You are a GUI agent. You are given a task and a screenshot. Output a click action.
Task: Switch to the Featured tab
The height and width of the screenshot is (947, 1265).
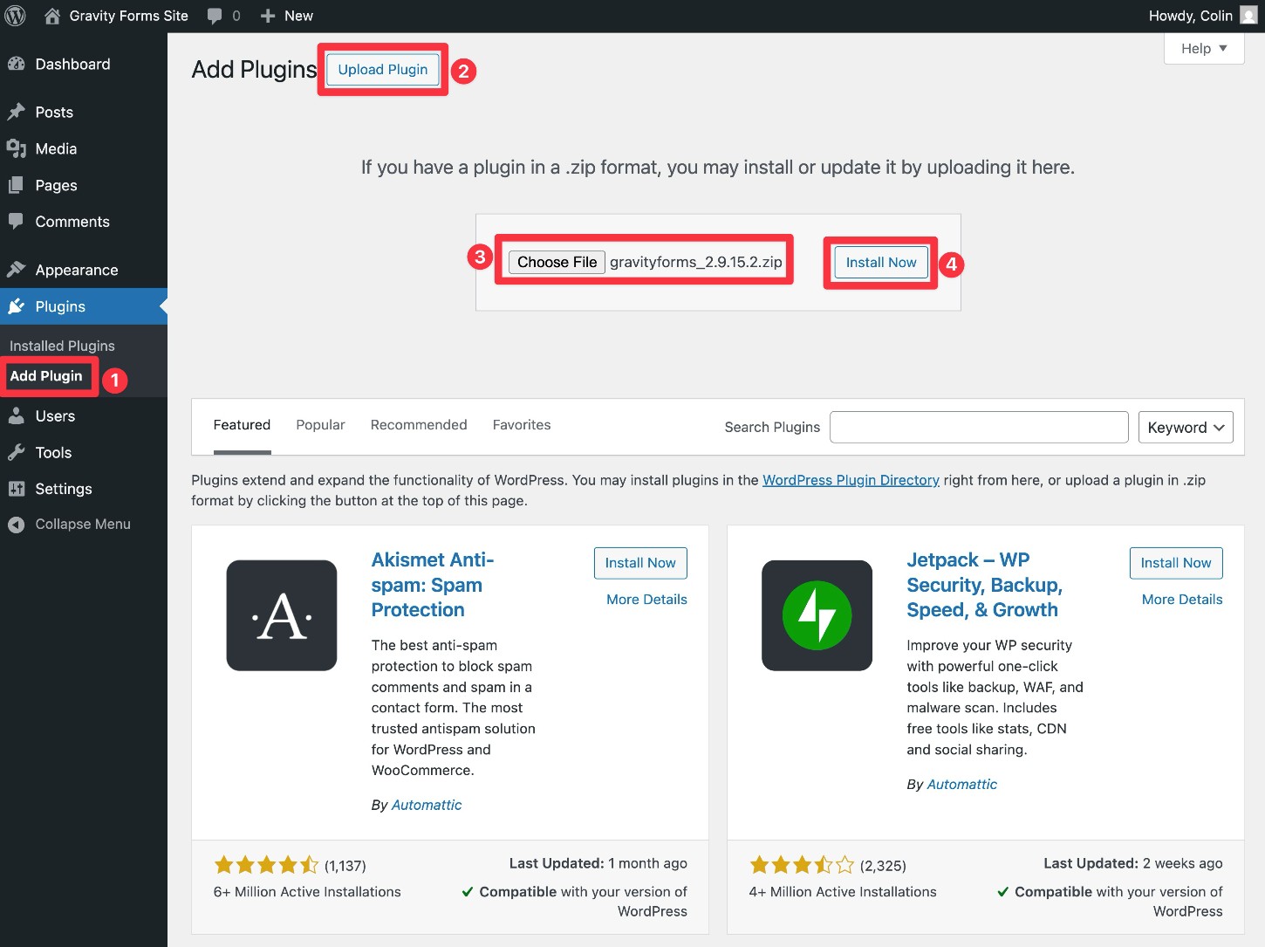(x=242, y=425)
